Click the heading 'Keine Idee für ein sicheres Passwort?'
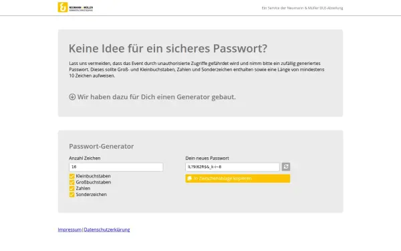 pyautogui.click(x=168, y=48)
